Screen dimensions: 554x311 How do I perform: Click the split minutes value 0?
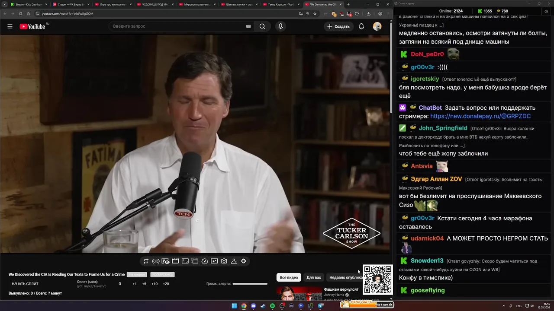tap(120, 284)
